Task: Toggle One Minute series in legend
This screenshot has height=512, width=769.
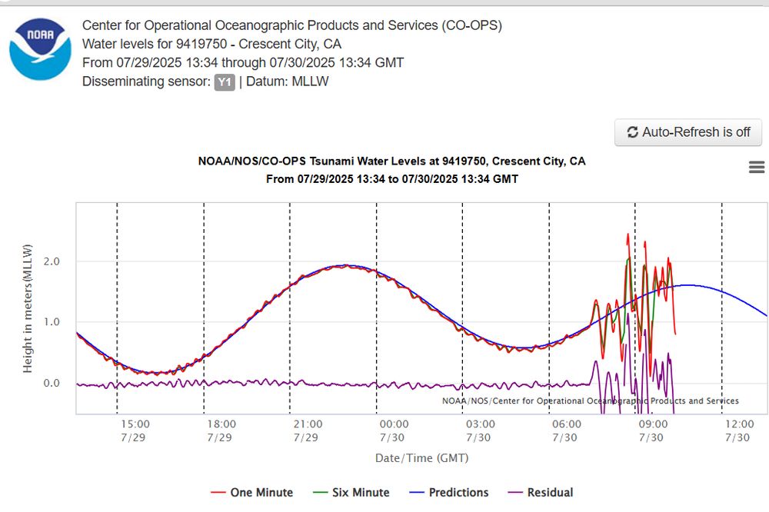Action: pyautogui.click(x=251, y=492)
